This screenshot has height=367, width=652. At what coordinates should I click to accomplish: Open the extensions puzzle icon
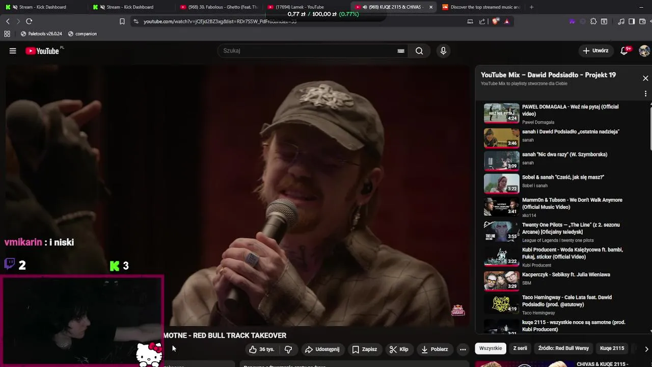[x=593, y=21]
